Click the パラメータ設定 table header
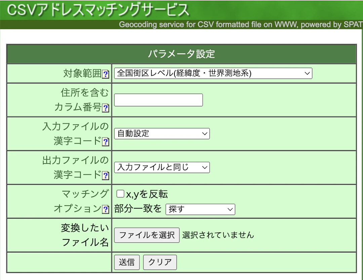363x280 pixels. [x=182, y=54]
